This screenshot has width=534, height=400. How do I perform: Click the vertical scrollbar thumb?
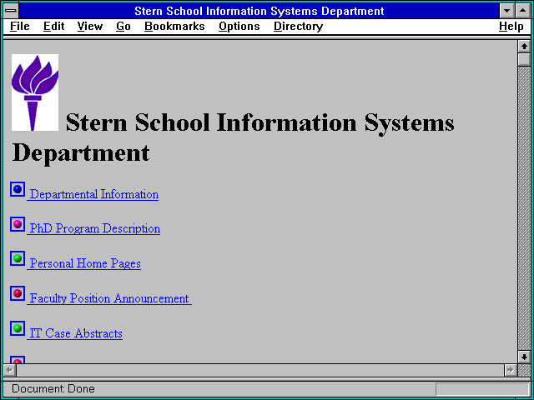tap(524, 59)
